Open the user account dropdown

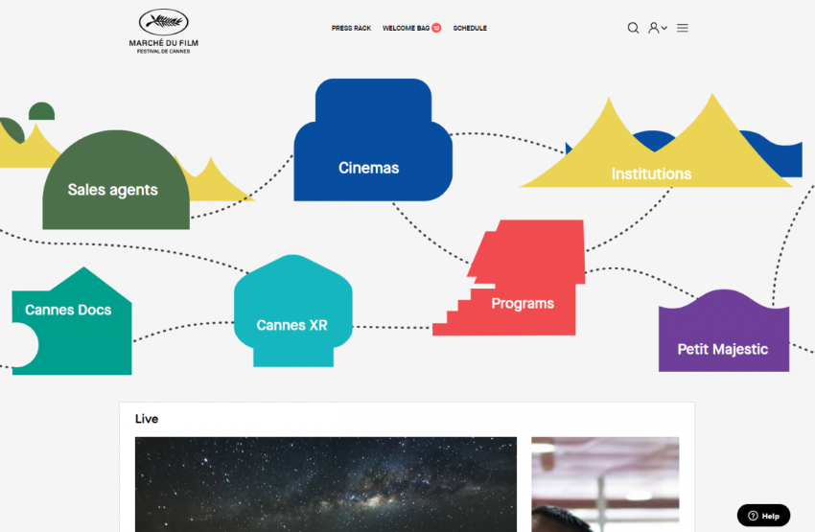click(x=657, y=28)
